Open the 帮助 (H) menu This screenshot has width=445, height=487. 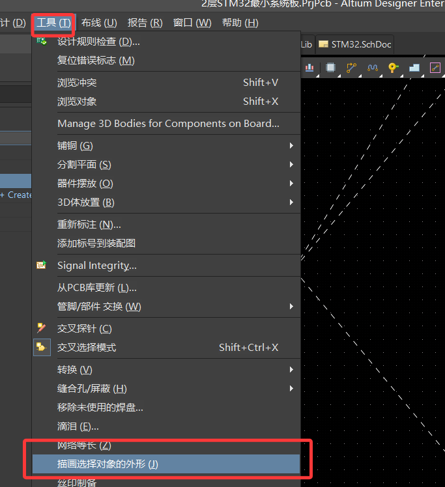tap(240, 23)
